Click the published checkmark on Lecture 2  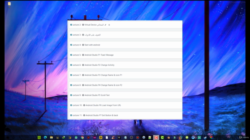[71, 25]
